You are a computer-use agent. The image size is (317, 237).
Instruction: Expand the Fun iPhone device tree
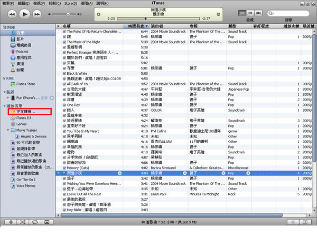[x=8, y=98]
